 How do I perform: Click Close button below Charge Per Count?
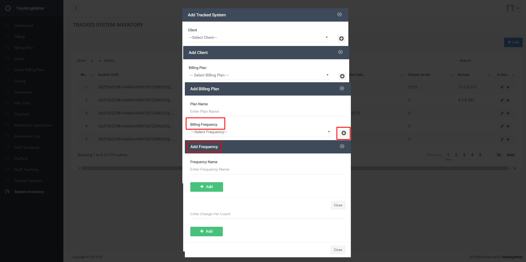point(338,250)
